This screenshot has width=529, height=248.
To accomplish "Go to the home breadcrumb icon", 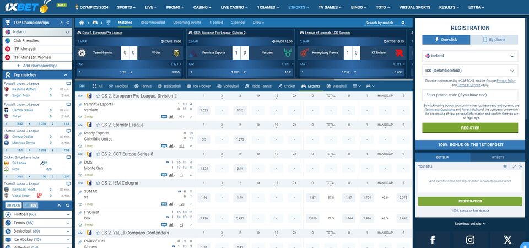I will (82, 23).
